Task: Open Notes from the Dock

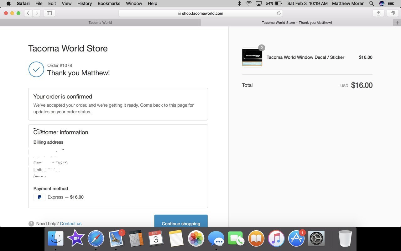Action: [176, 238]
